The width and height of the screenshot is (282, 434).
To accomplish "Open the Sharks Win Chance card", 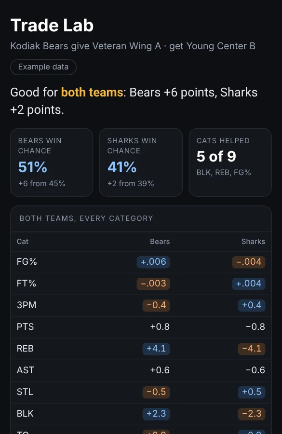I will click(141, 162).
